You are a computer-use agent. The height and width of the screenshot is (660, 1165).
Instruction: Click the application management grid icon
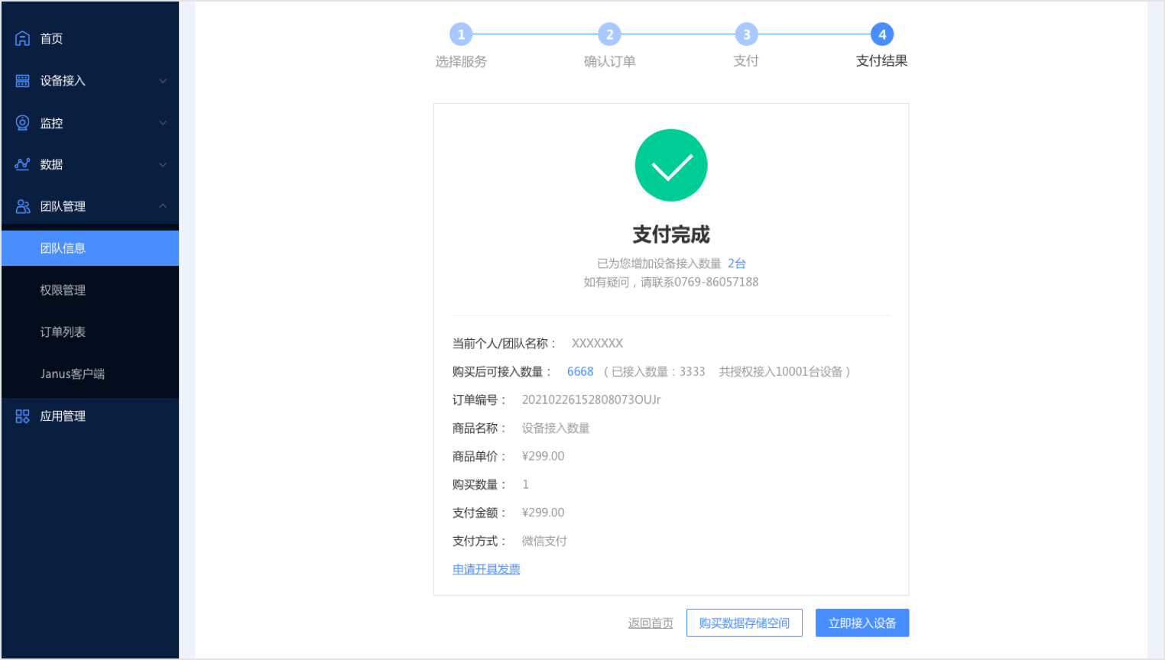[x=23, y=416]
